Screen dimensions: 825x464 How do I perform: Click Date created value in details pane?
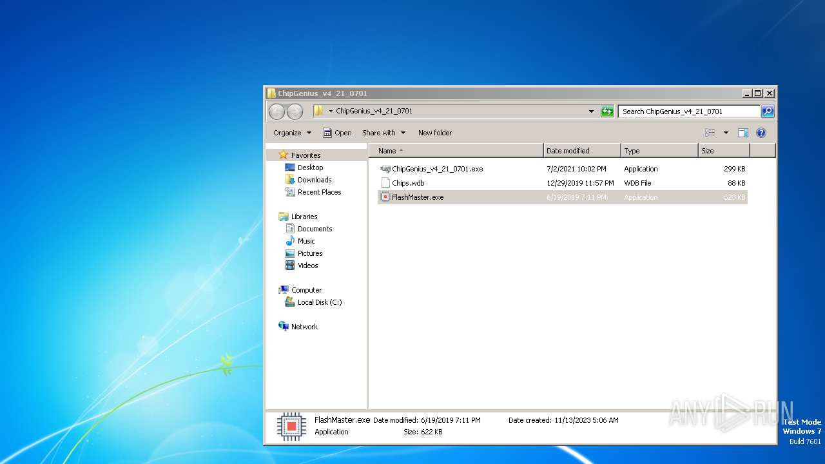tap(586, 420)
